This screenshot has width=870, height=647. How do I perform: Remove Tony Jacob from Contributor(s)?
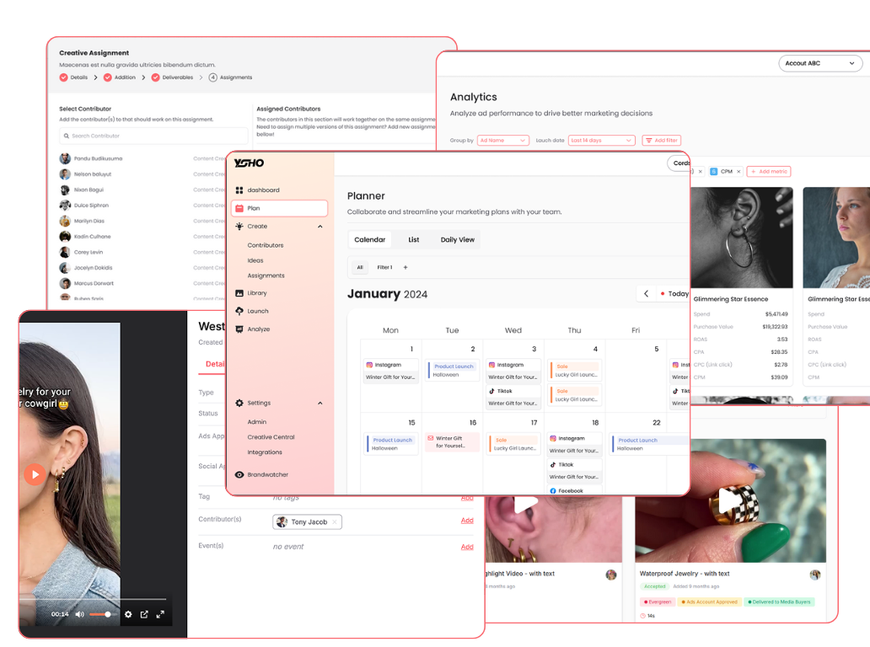[x=333, y=521]
